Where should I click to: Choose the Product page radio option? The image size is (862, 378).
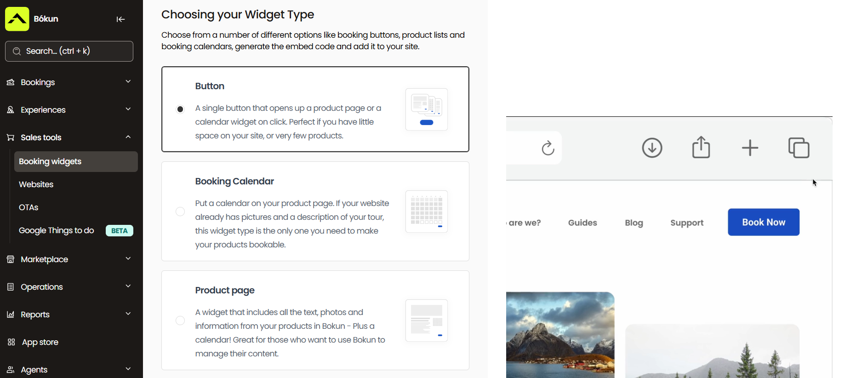[x=180, y=321]
